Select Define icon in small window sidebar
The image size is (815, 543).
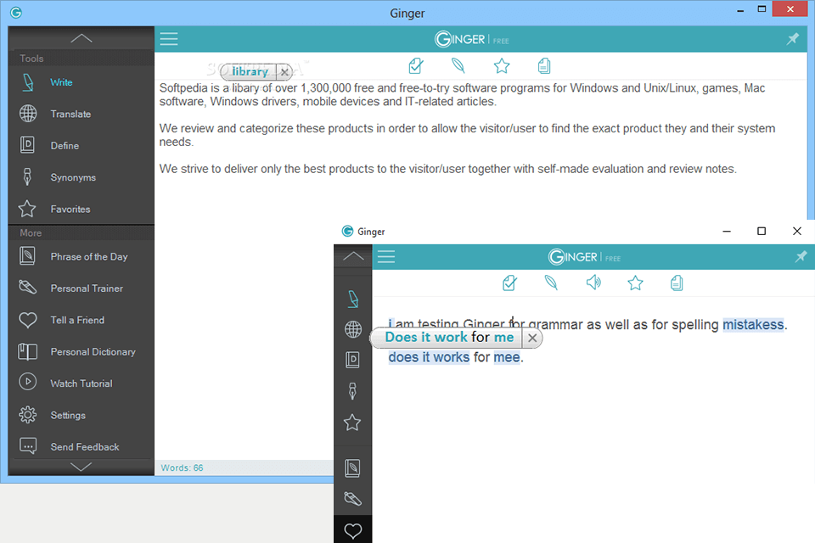352,360
